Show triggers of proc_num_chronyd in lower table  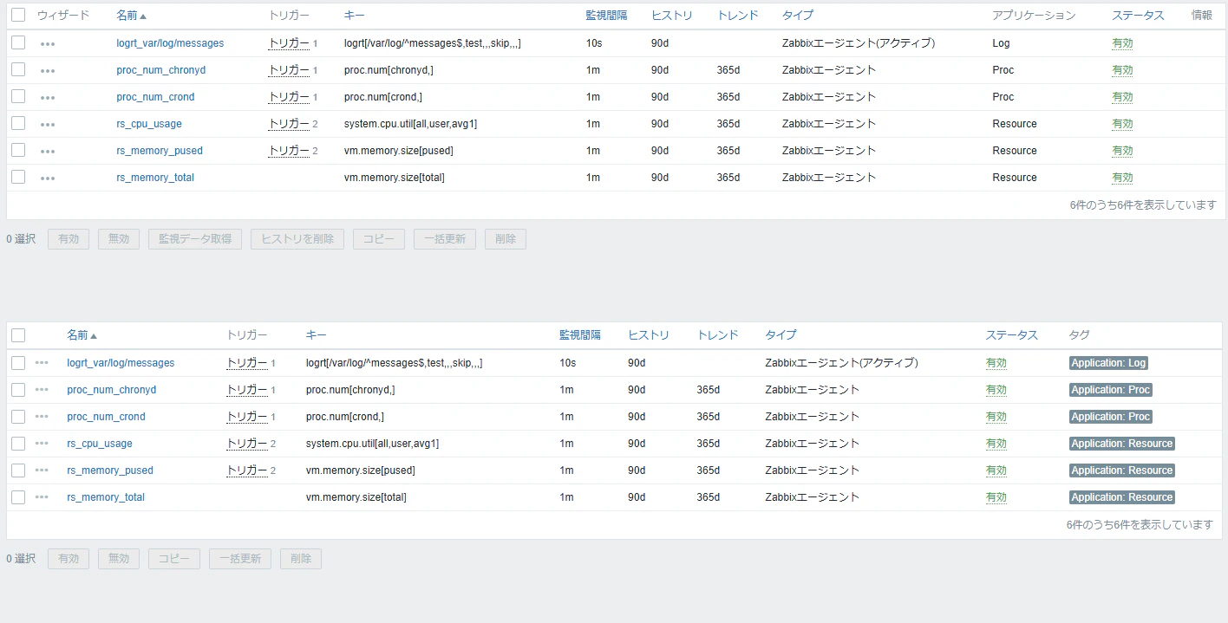(247, 389)
